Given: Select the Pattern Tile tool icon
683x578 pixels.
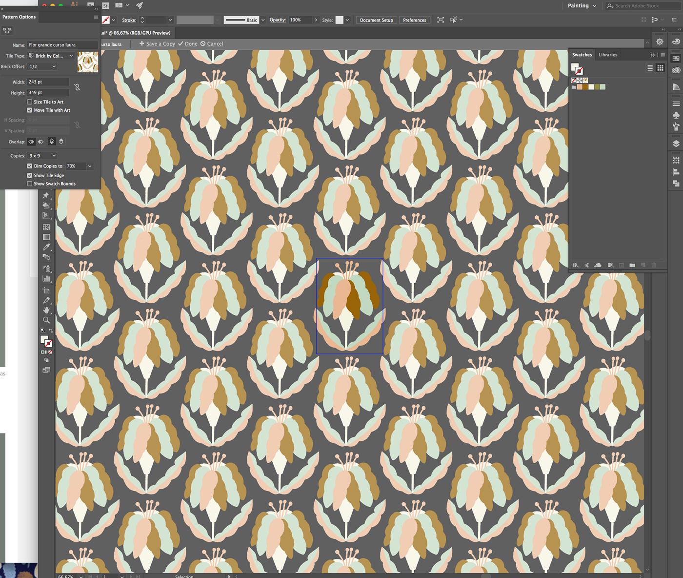Looking at the screenshot, I should tap(7, 30).
